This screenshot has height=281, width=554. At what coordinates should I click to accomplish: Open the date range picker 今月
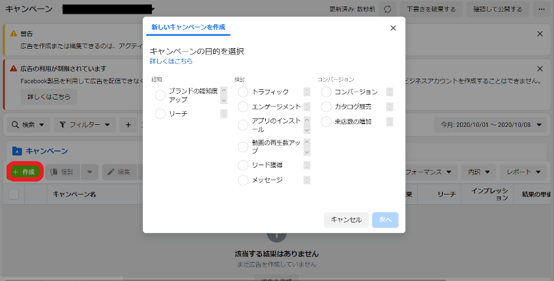coord(490,124)
